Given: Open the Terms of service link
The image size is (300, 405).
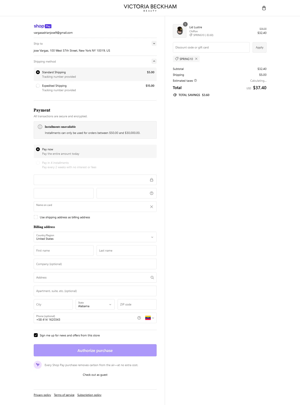Looking at the screenshot, I should (x=64, y=395).
